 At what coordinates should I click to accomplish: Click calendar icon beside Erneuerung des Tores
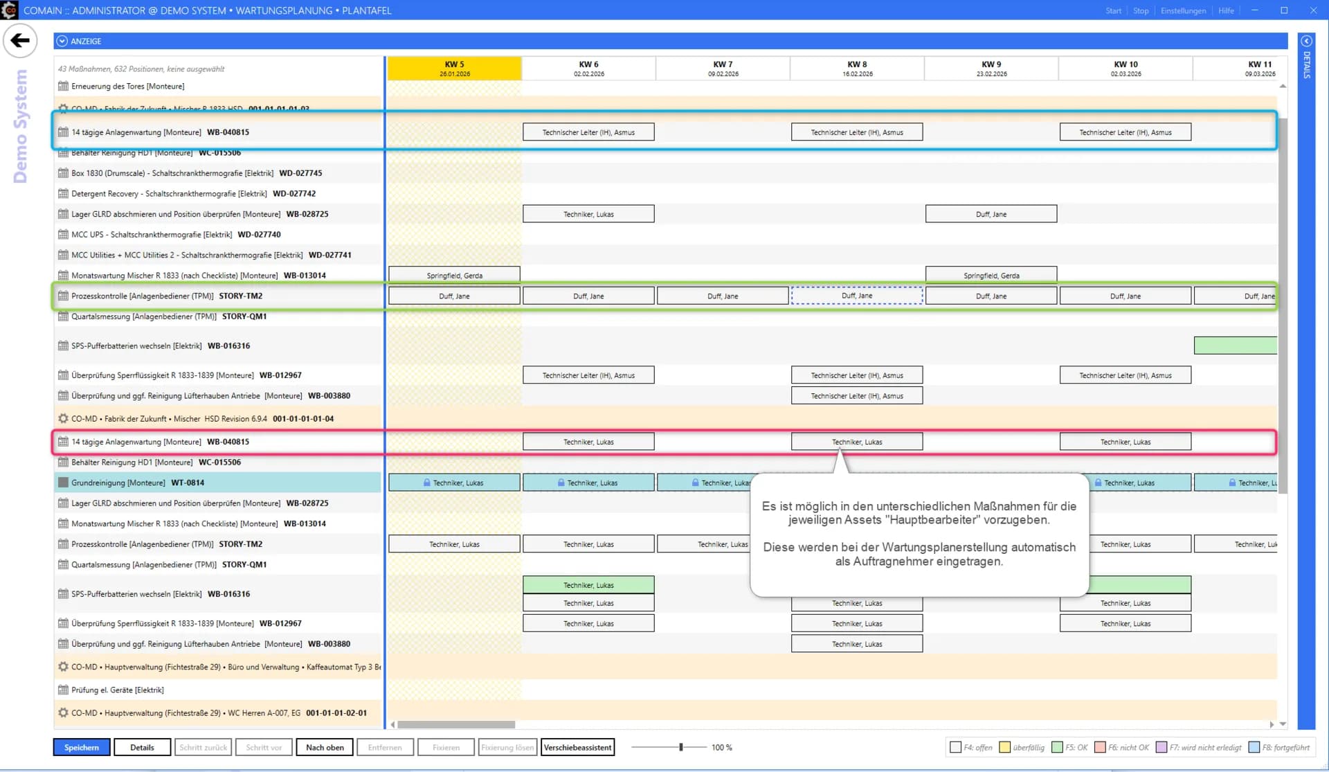pos(63,87)
